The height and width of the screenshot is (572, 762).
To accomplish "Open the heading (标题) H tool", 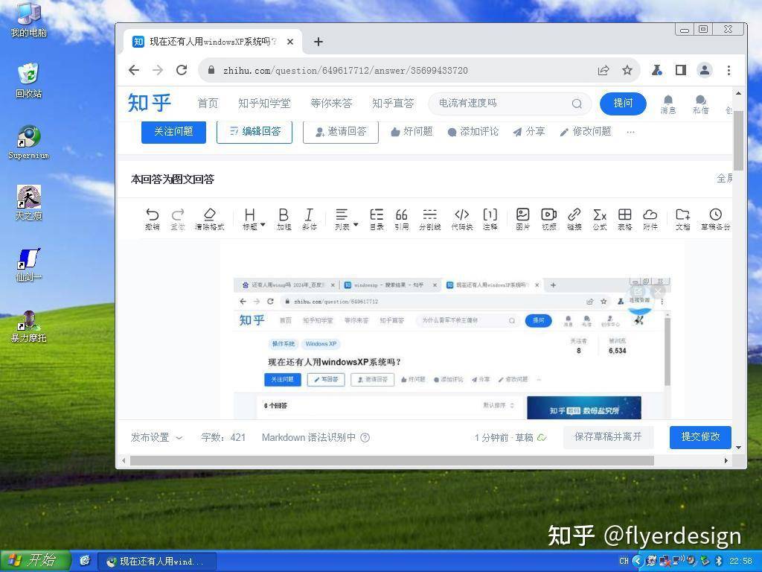I will pyautogui.click(x=253, y=219).
